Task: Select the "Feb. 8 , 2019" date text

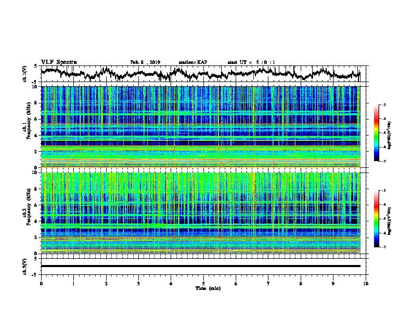Action: 145,62
